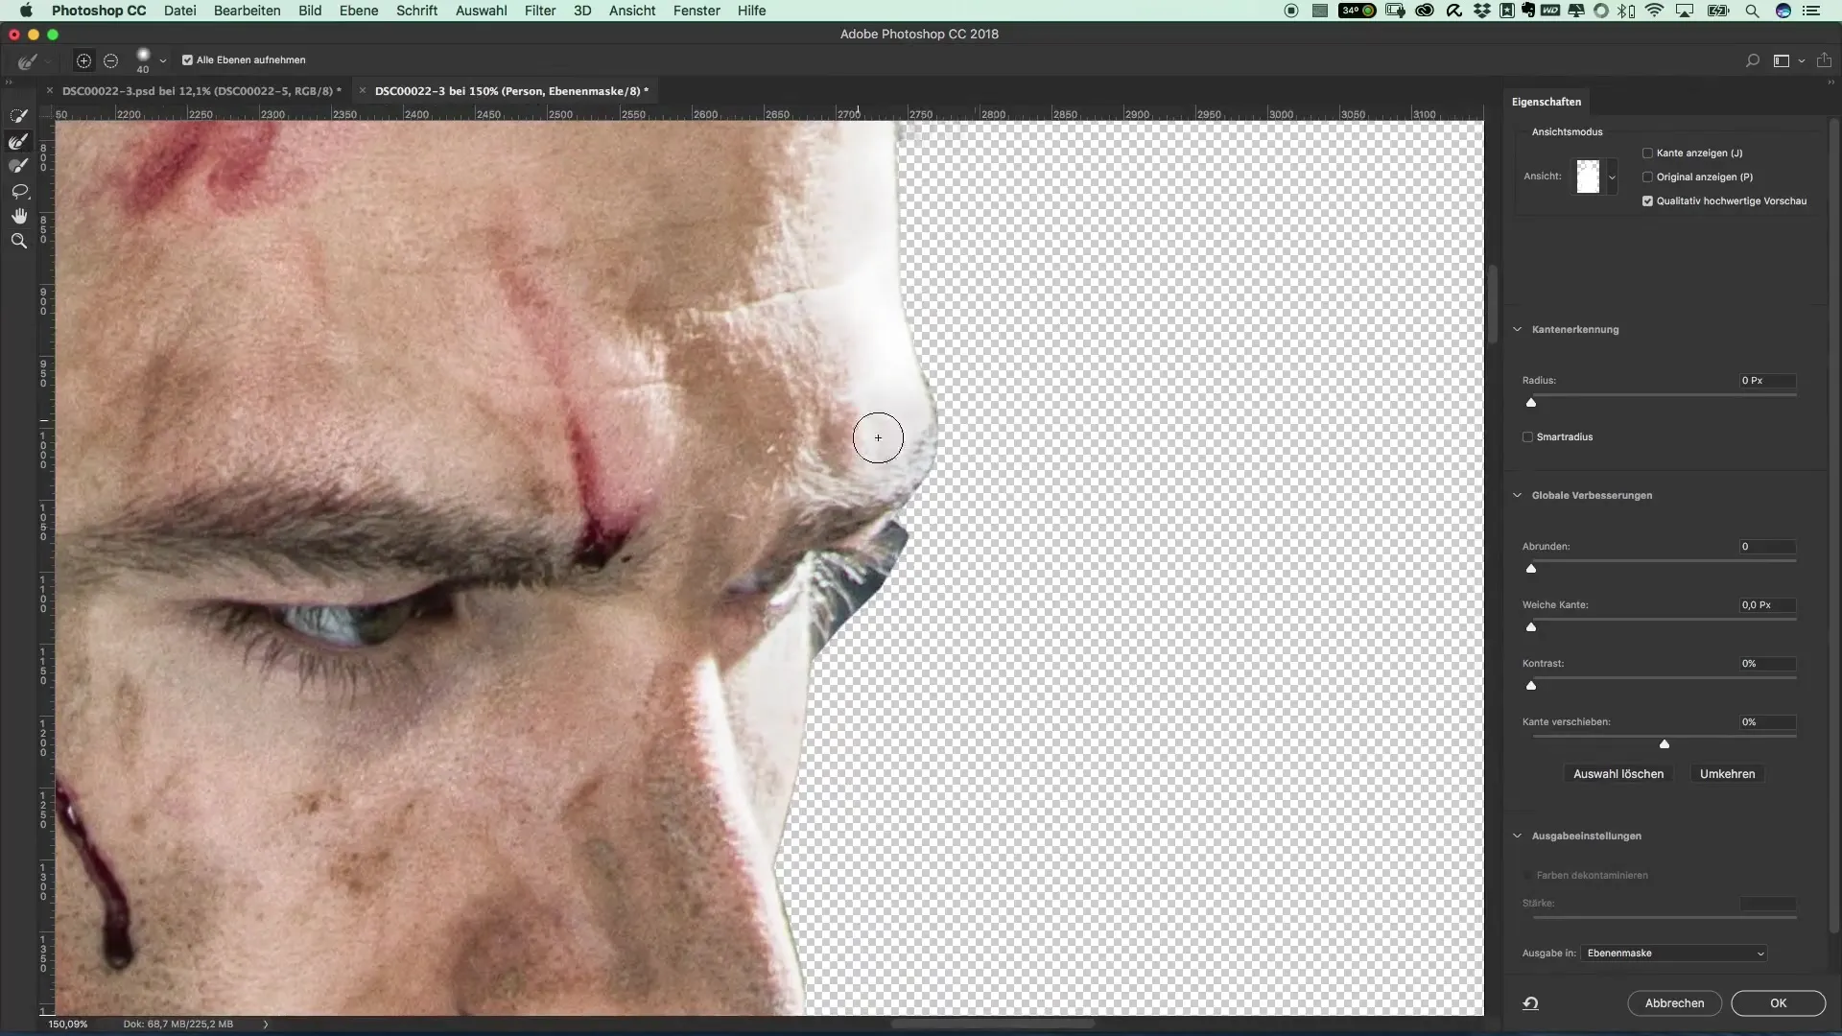Image resolution: width=1842 pixels, height=1036 pixels.
Task: Enable Kante anzeigen (J) checkbox
Action: tap(1647, 153)
